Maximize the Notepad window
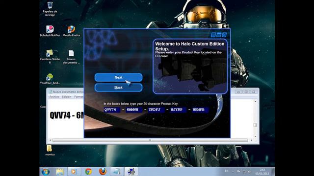The width and height of the screenshot is (314, 176). click(246, 92)
